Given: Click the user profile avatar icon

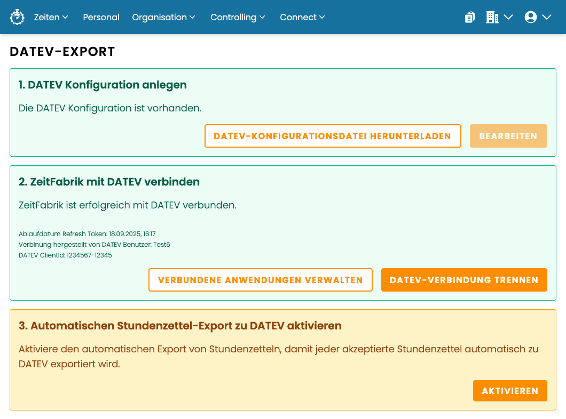Looking at the screenshot, I should click(531, 17).
